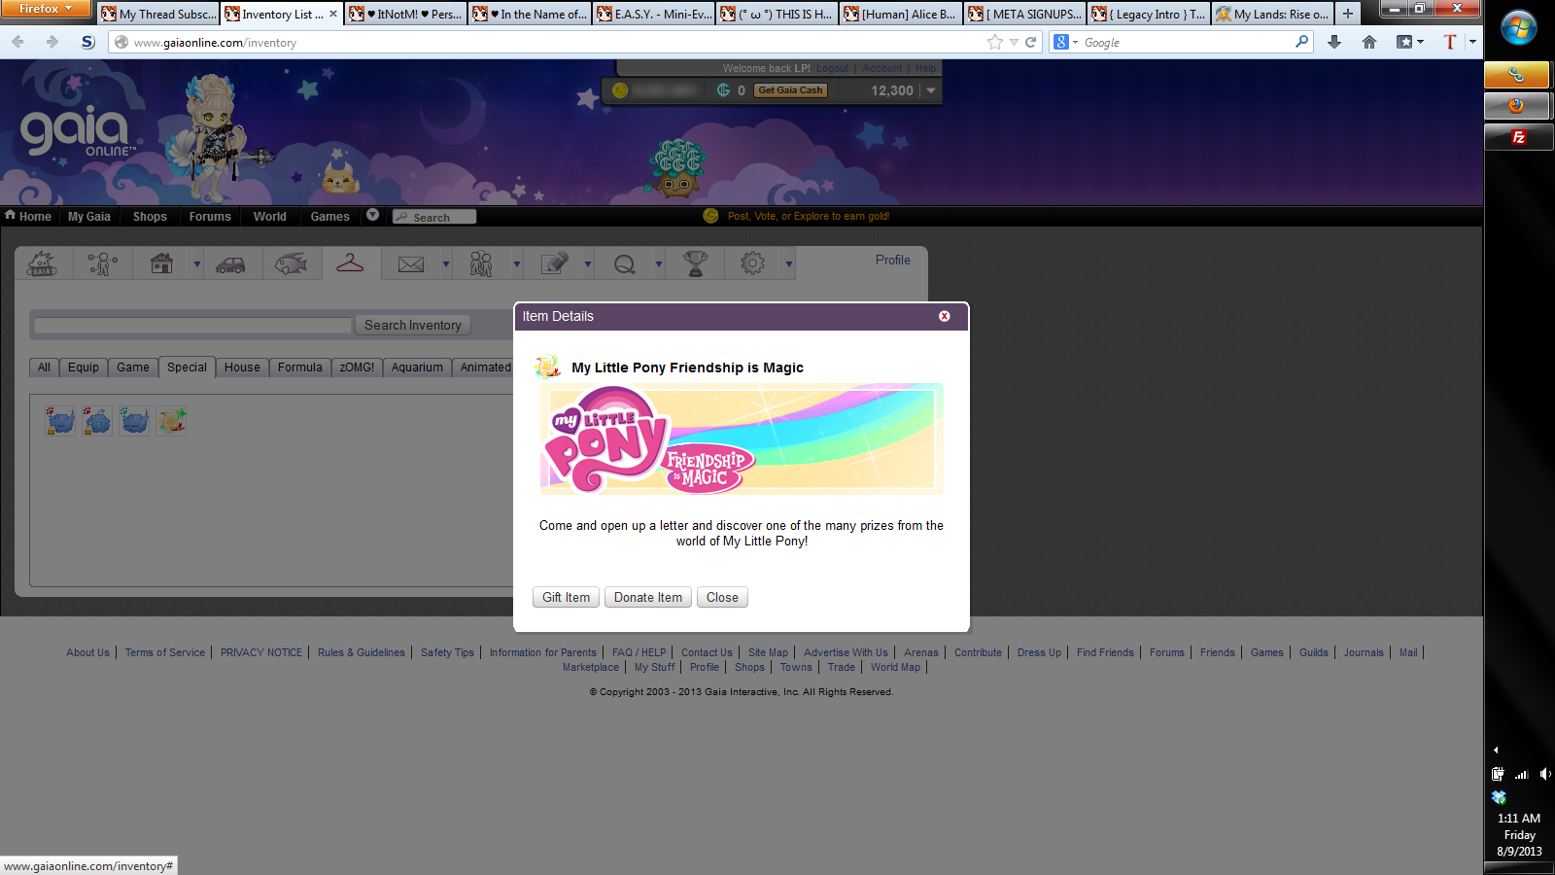
Task: Open the journal pencil toolbar icon
Action: (554, 263)
